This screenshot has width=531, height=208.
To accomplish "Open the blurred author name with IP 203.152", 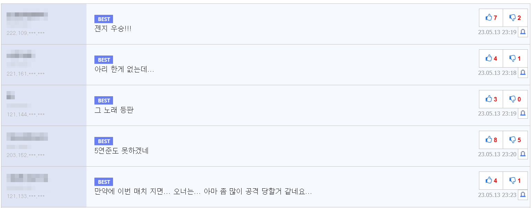I will [27, 137].
